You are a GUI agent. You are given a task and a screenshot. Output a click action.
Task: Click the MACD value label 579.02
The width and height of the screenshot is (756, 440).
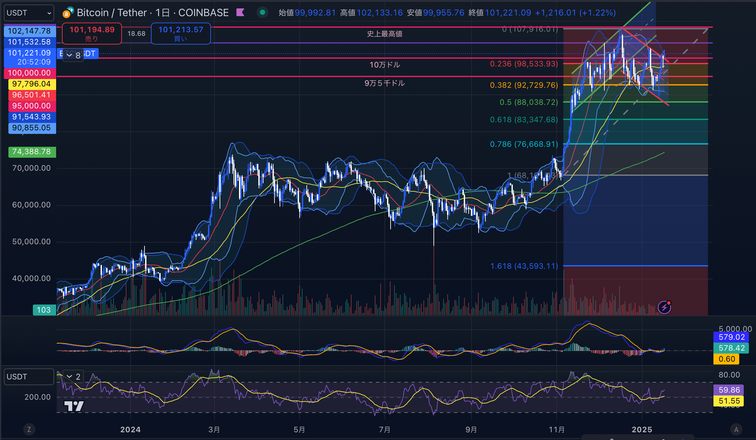click(x=731, y=337)
